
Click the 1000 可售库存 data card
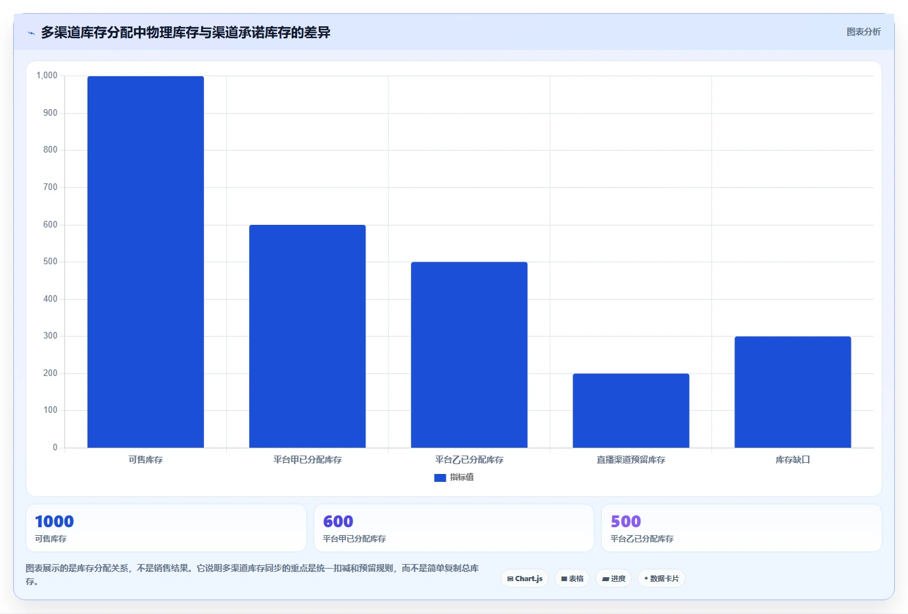(x=166, y=528)
